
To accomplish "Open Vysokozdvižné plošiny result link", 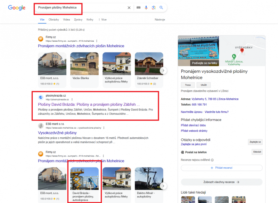I will pos(57,133).
